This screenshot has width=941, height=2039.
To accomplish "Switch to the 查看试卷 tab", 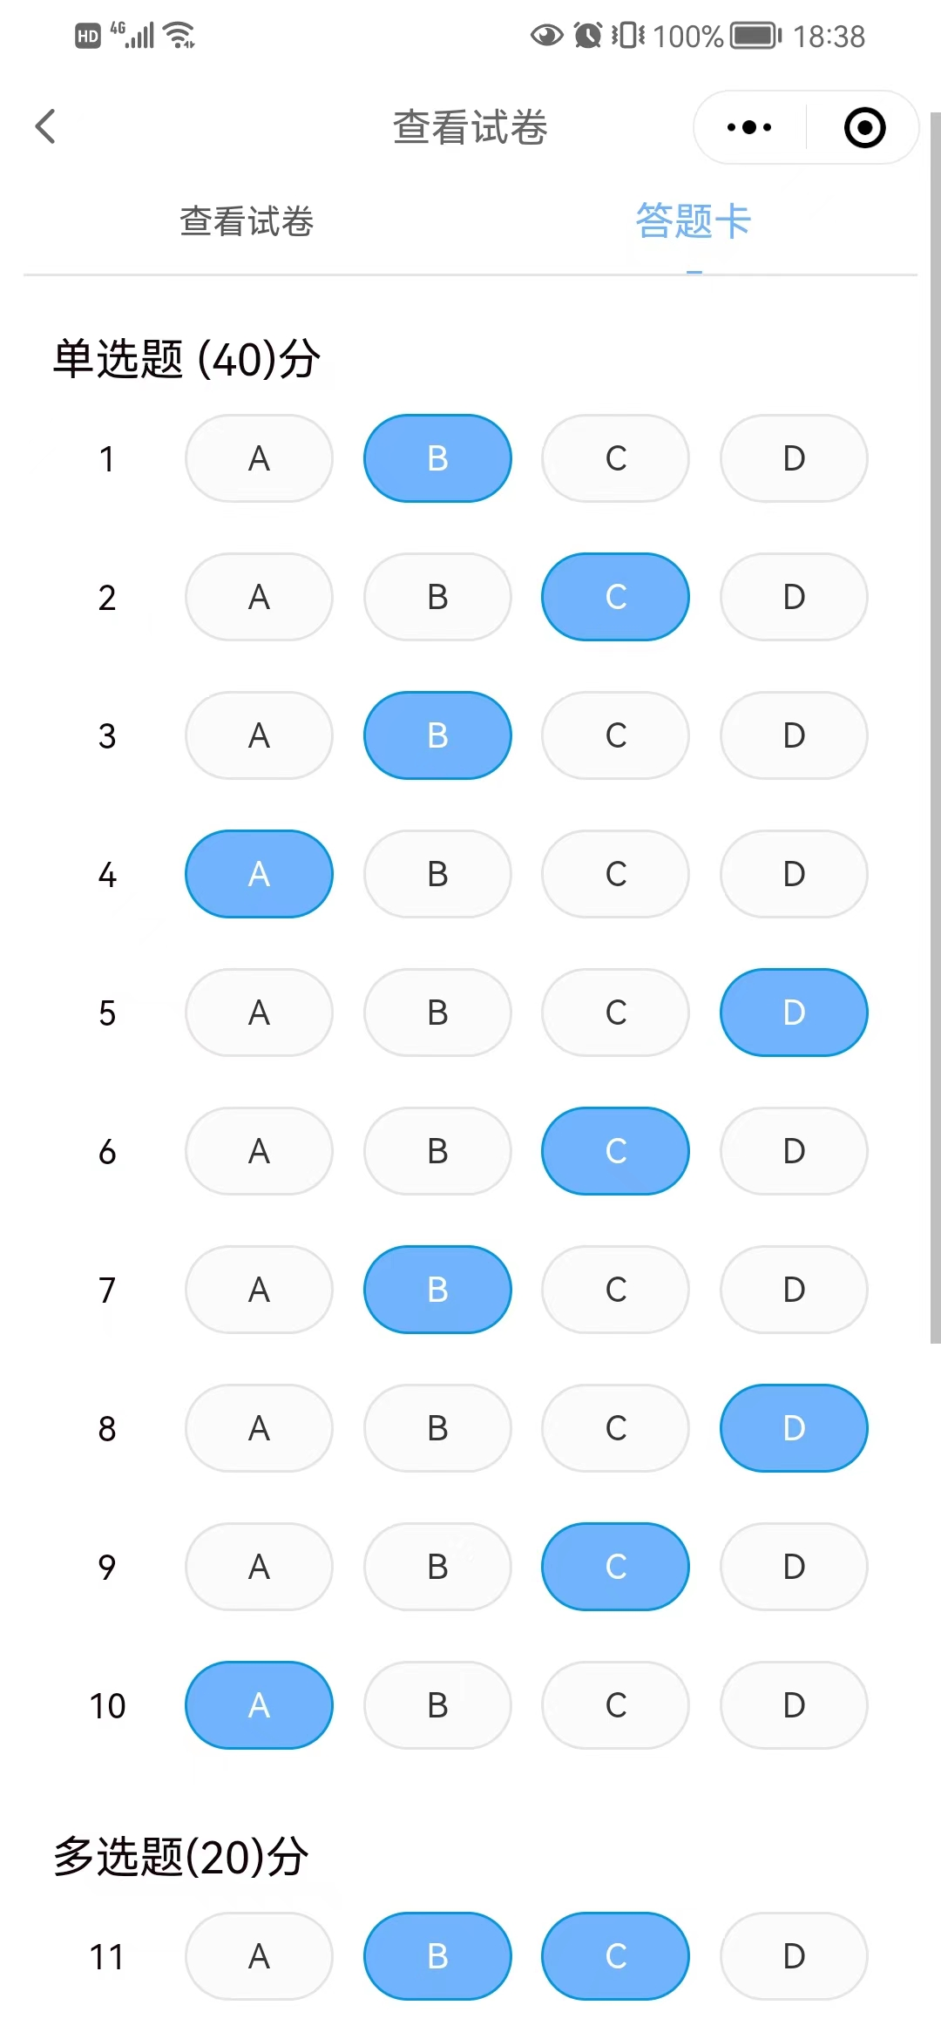I will click(x=247, y=221).
